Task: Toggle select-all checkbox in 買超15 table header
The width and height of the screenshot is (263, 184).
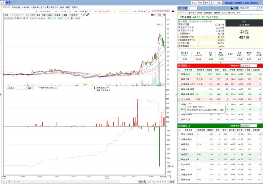Action: (179, 70)
